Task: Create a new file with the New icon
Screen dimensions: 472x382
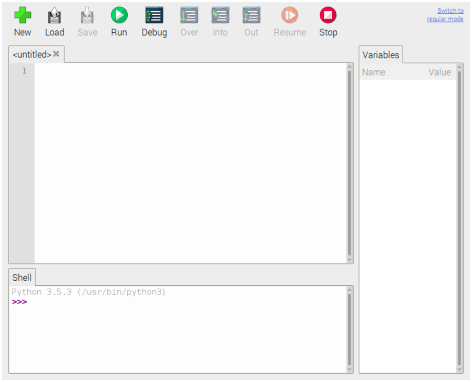Action: click(23, 15)
